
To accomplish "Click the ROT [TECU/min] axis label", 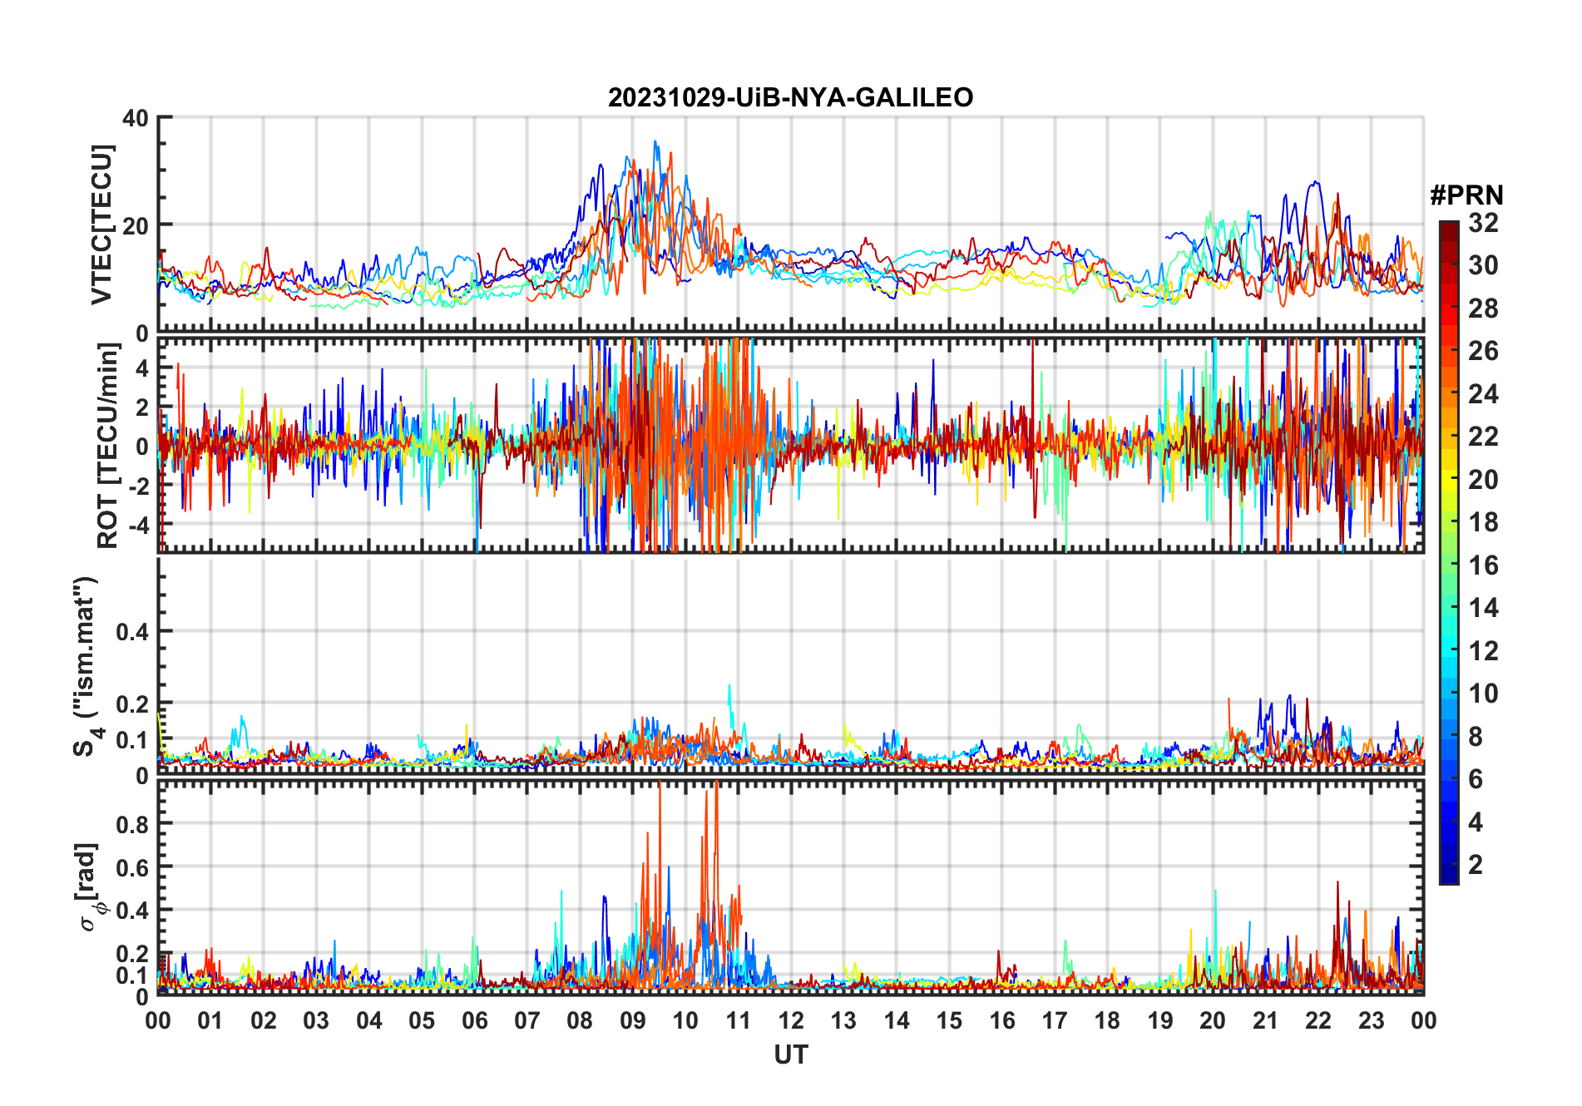I will click(x=107, y=445).
